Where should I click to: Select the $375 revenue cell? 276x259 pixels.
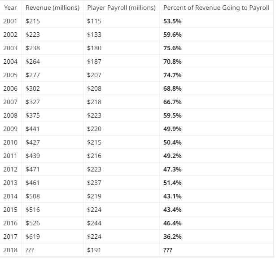point(33,115)
